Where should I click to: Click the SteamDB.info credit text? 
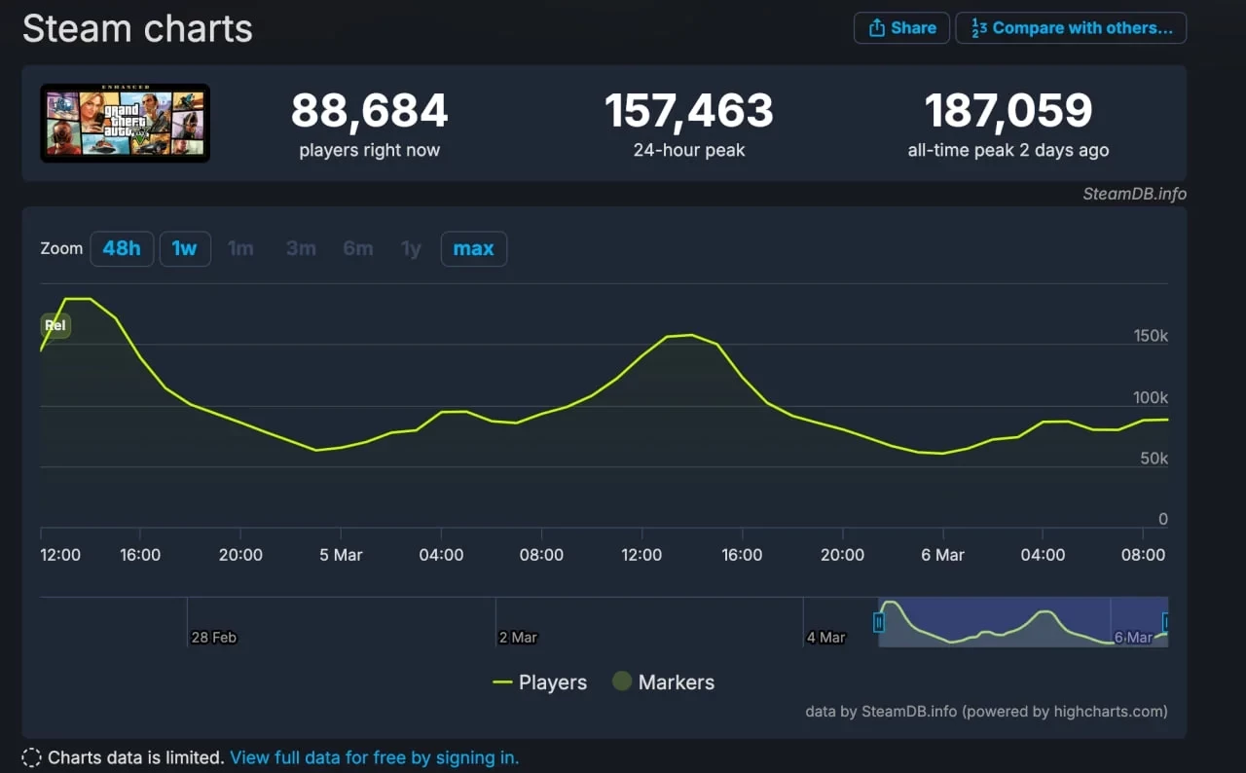1134,194
